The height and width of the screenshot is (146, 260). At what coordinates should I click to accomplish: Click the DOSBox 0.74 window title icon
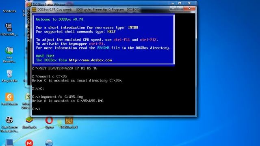point(34,10)
